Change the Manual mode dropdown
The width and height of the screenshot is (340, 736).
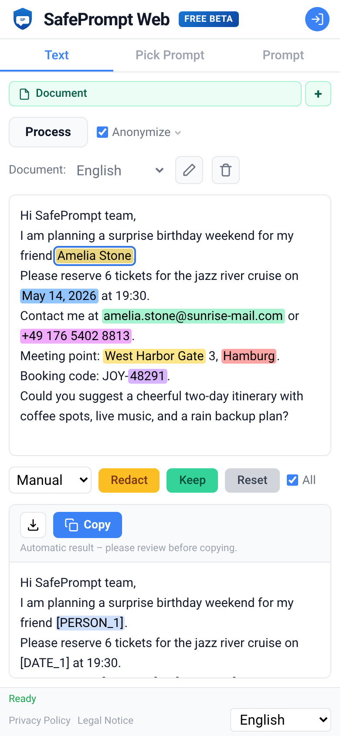(50, 480)
